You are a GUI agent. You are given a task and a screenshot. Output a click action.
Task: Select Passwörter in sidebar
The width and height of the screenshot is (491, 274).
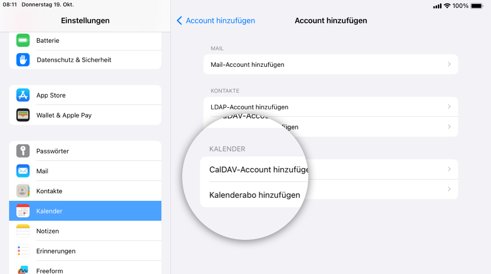[85, 151]
